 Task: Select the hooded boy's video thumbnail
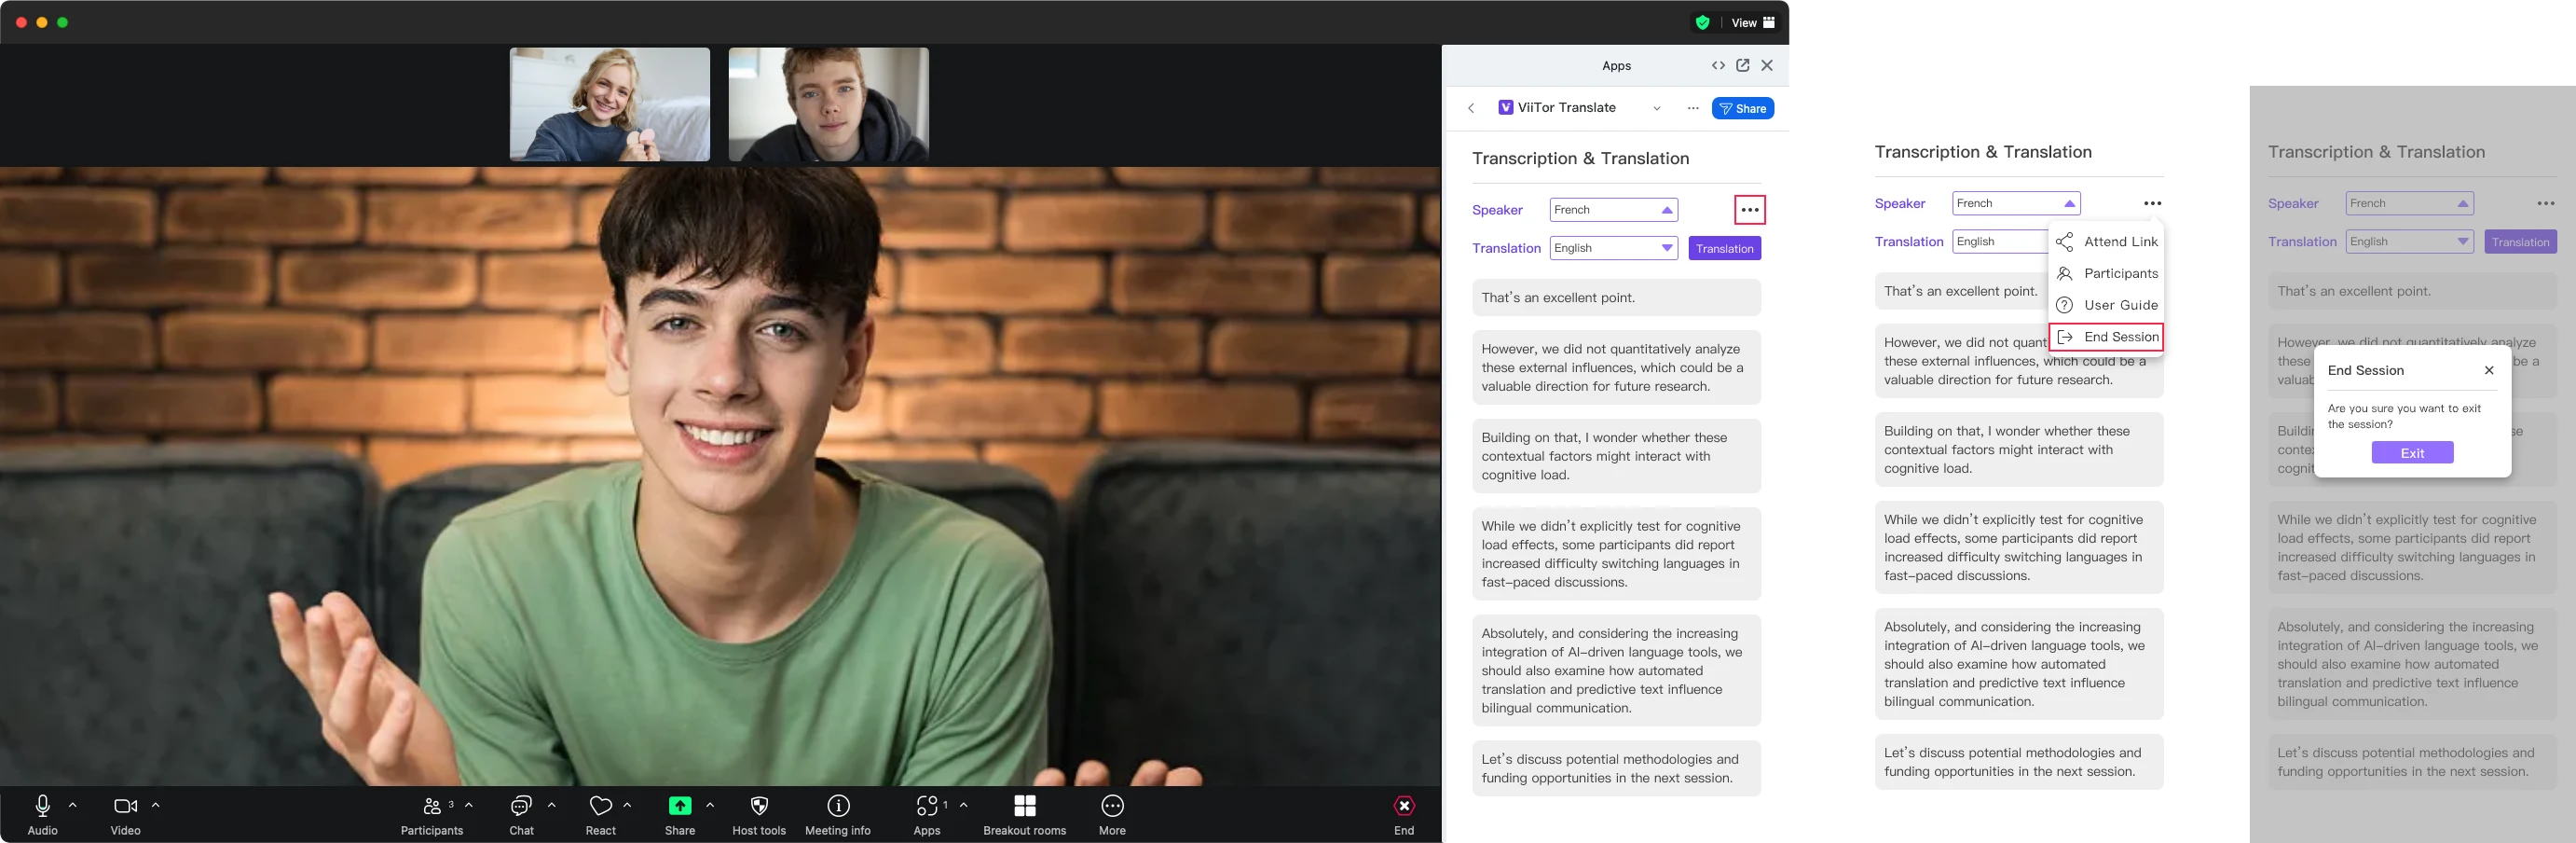point(829,104)
